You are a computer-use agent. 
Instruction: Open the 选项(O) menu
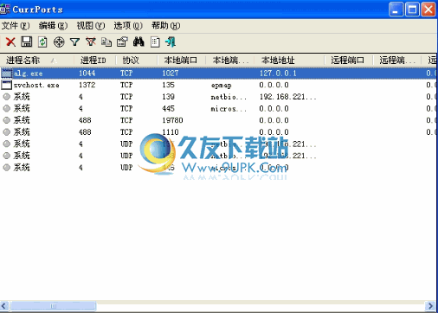[128, 26]
